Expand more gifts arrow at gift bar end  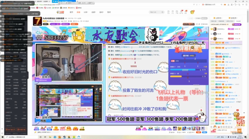(x=206, y=129)
